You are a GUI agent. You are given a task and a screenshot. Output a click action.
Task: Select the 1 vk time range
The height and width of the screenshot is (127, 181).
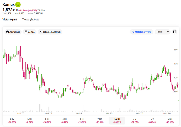[29, 120]
